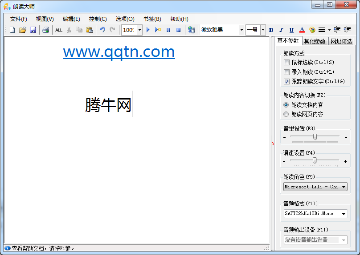Toggle Bold text formatting
Viewport: 360px width, 255px height.
(x=271, y=30)
